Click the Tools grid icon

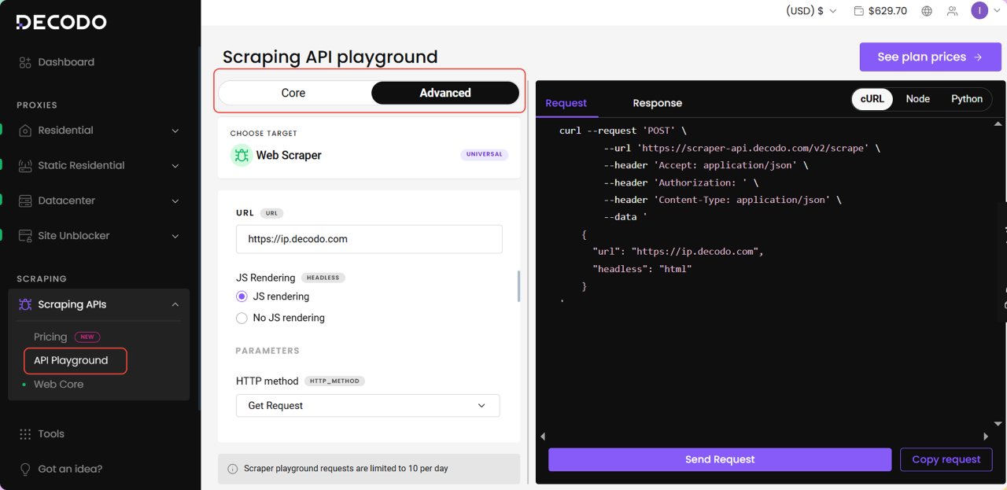[x=25, y=434]
